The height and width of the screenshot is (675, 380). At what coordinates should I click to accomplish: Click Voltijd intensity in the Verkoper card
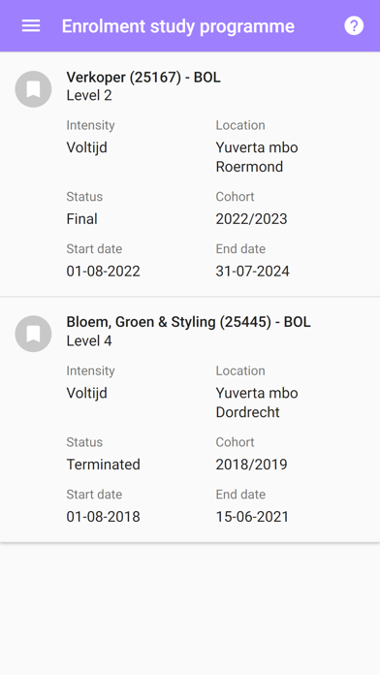tap(86, 147)
